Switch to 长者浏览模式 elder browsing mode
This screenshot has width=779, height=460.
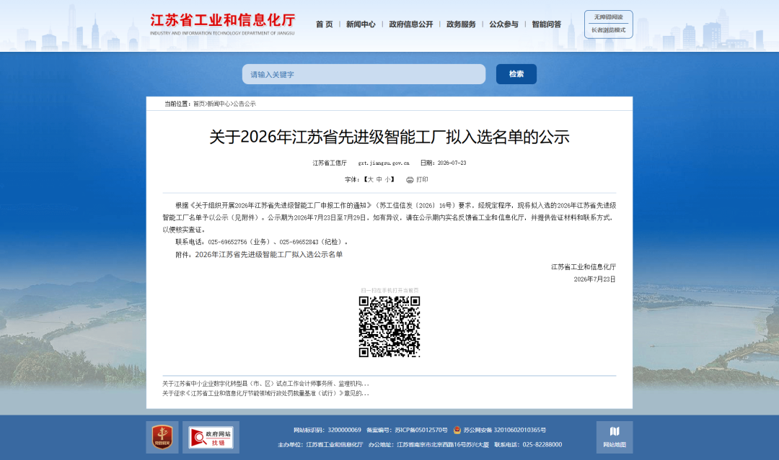coord(609,30)
